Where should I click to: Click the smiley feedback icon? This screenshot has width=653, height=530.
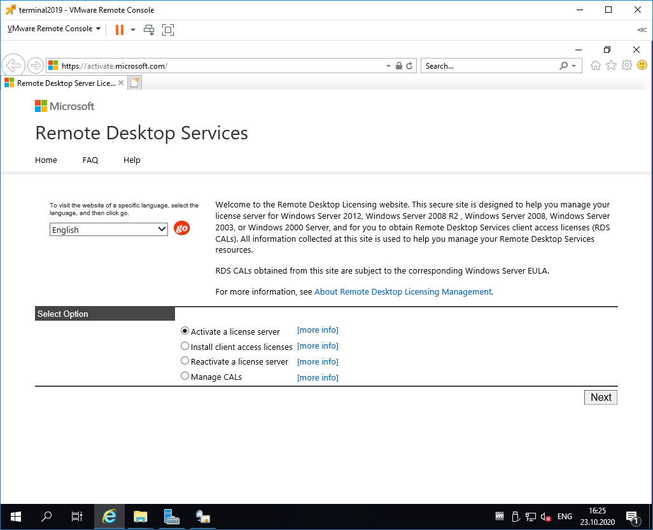pyautogui.click(x=642, y=65)
